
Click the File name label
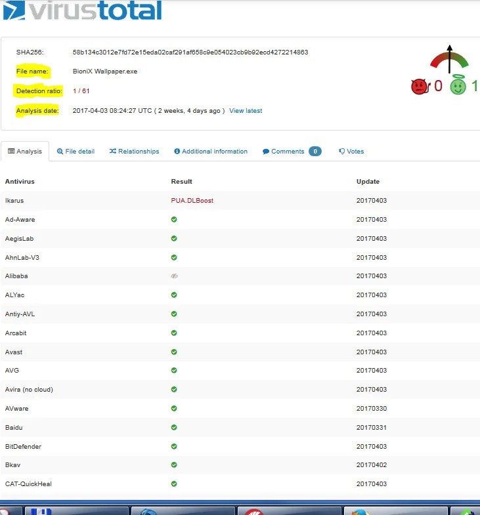(x=32, y=72)
